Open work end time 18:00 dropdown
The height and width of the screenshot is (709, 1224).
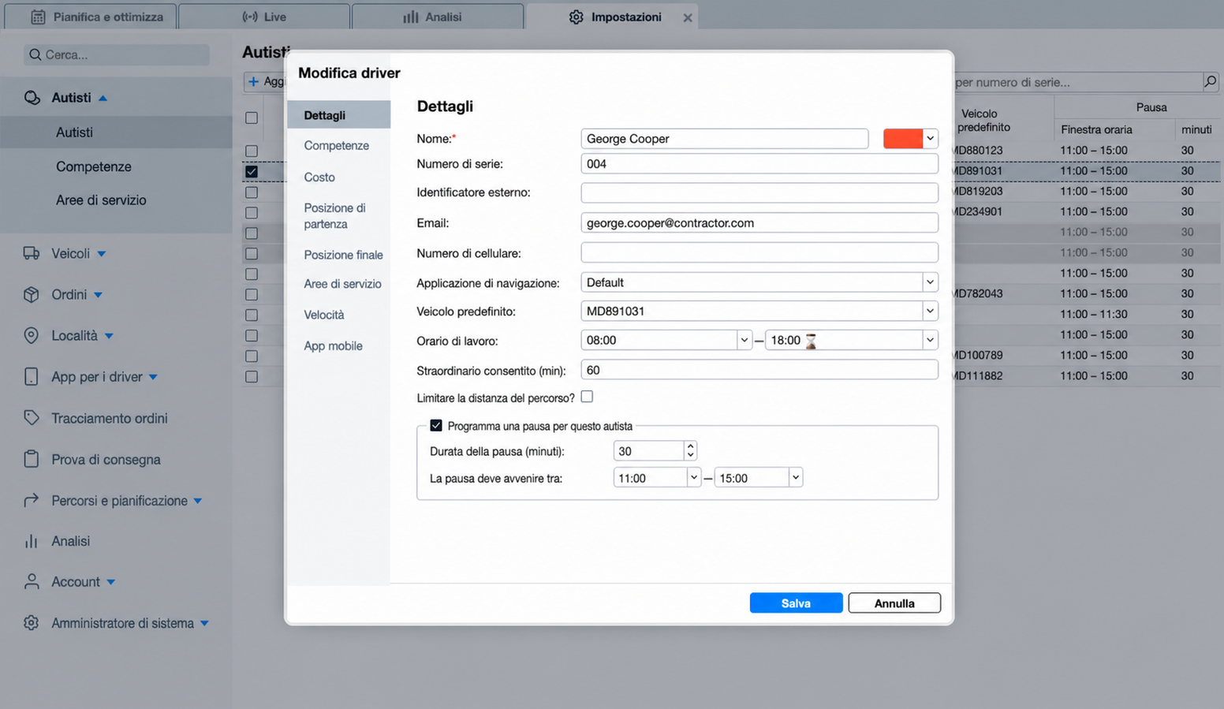tap(930, 340)
